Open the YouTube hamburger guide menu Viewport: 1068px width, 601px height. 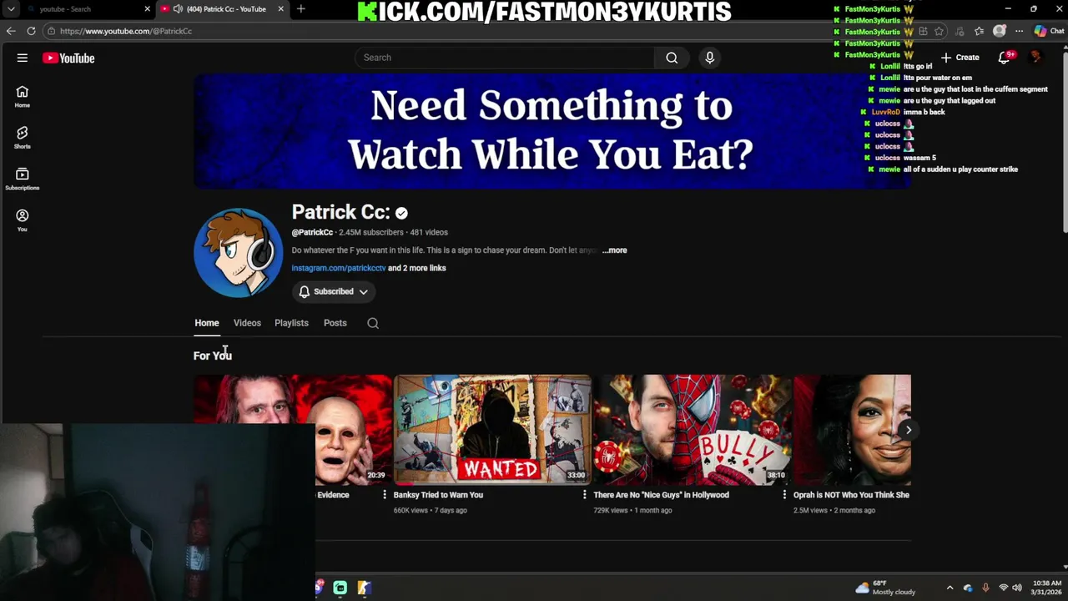(23, 58)
